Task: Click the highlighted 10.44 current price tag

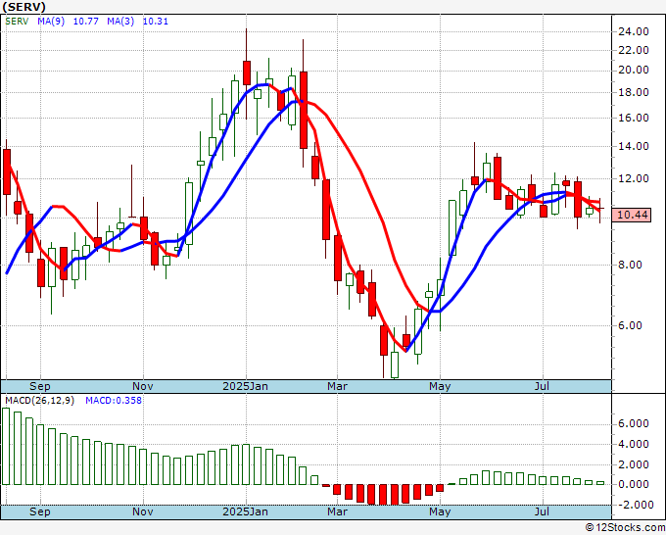Action: click(633, 215)
